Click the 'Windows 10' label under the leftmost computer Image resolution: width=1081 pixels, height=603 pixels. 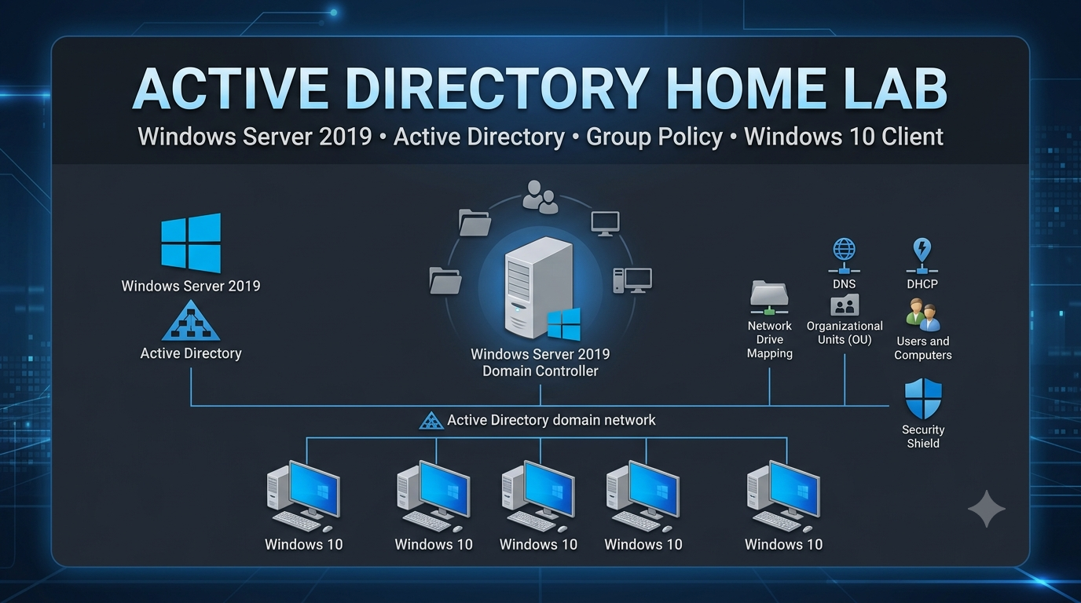[x=304, y=544]
